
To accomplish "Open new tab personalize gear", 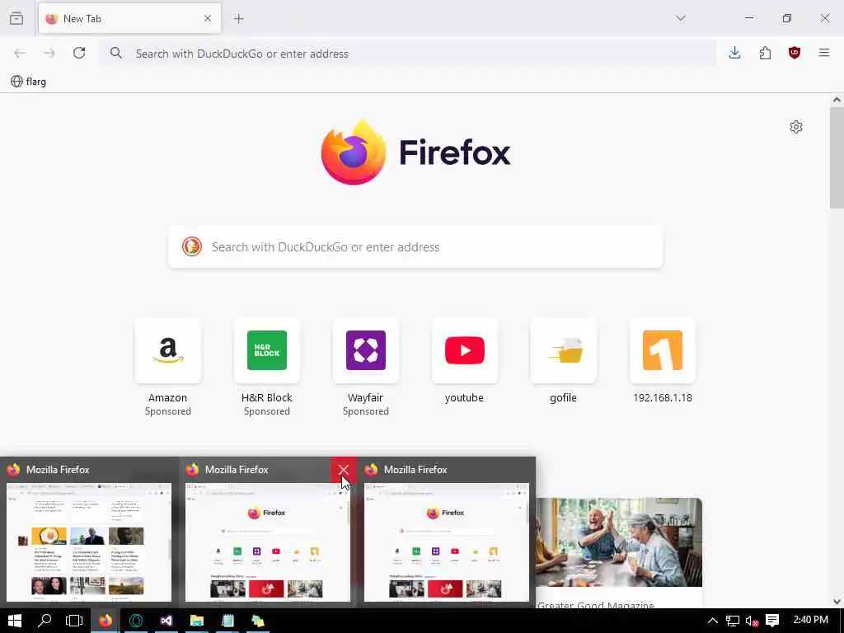I will coord(796,127).
